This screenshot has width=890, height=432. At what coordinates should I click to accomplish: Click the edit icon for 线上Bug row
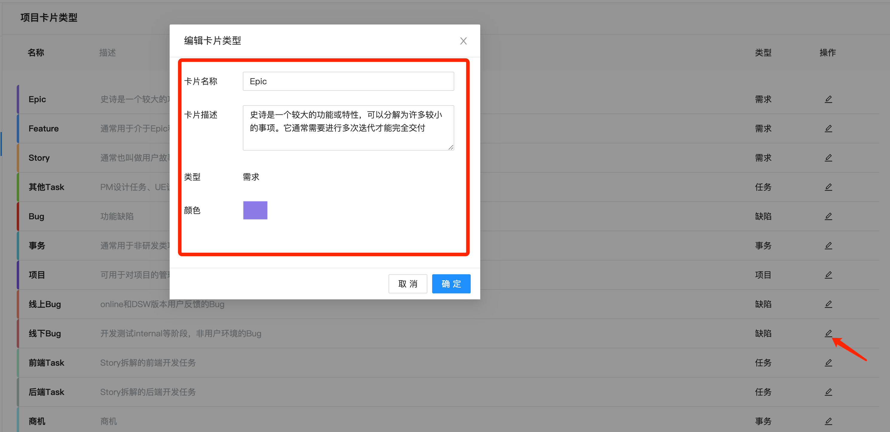[x=829, y=304]
